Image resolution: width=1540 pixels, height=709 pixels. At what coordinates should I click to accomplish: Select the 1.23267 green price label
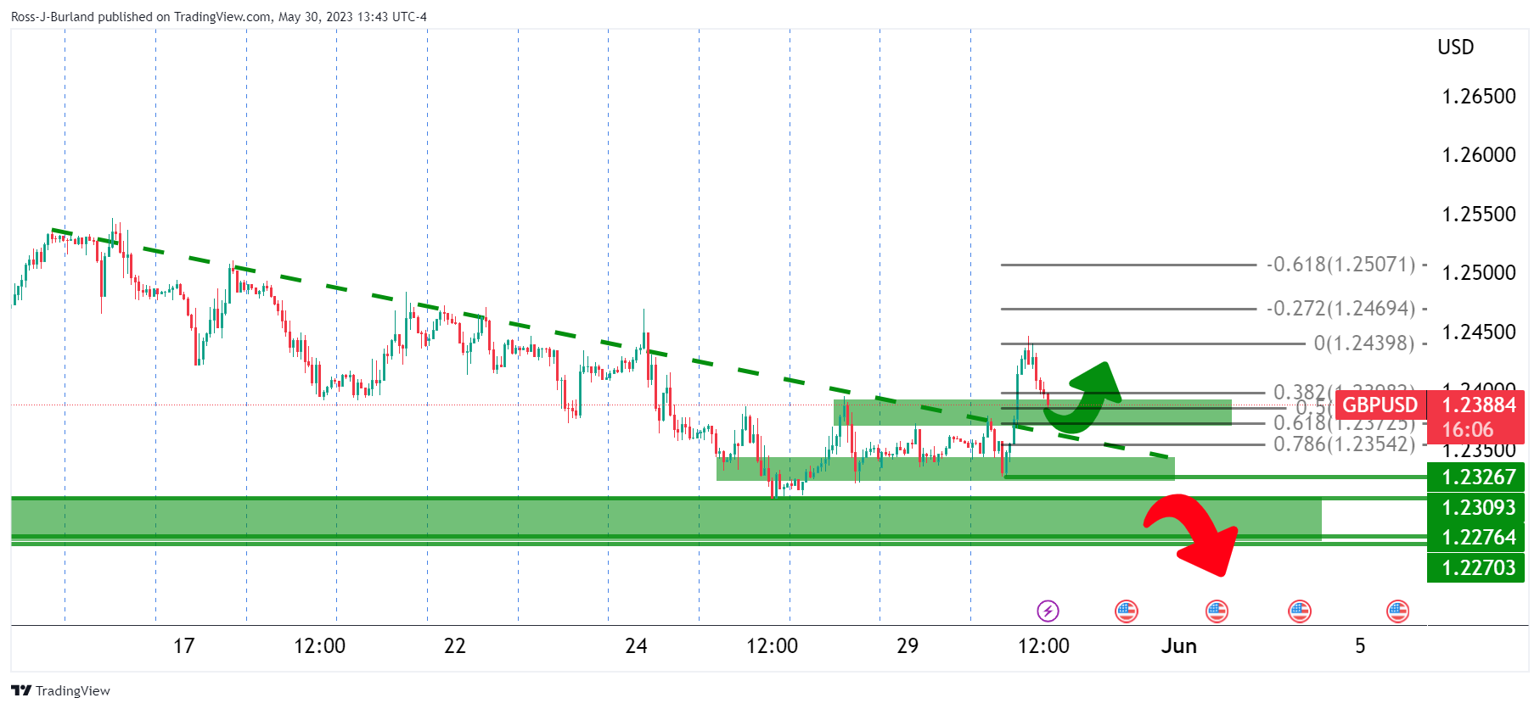click(1477, 477)
